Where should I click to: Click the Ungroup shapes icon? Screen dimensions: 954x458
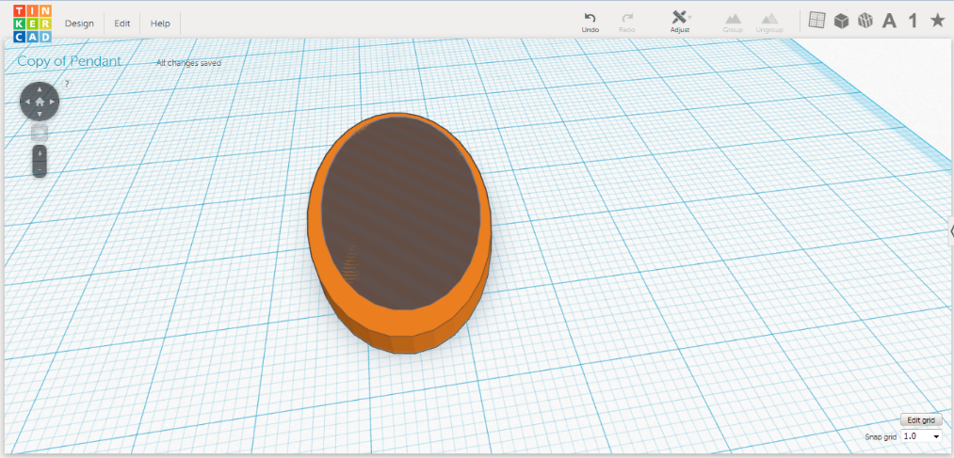(x=769, y=23)
